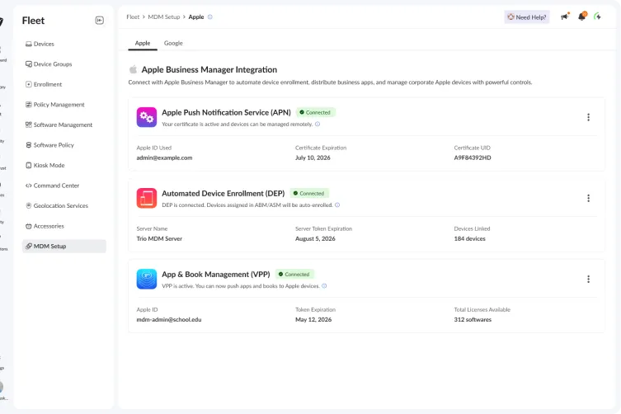The width and height of the screenshot is (621, 414).
Task: Click the APN Connected status badge
Action: point(316,112)
